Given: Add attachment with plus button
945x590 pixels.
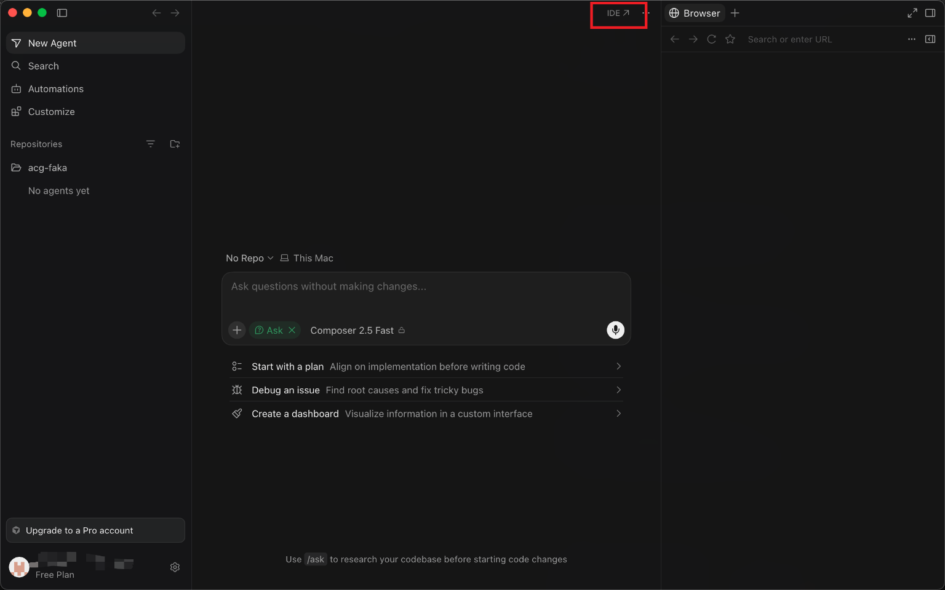Looking at the screenshot, I should tap(237, 330).
